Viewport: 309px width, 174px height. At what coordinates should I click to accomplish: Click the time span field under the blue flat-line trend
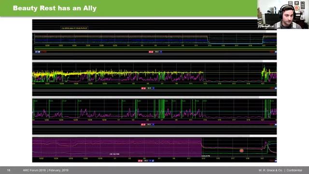tap(156, 52)
